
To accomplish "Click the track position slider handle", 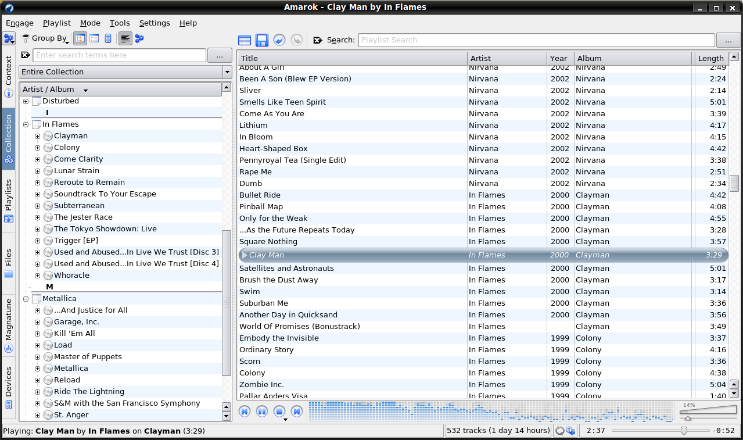I will click(x=684, y=431).
